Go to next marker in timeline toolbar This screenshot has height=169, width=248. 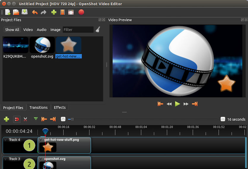pyautogui.click(x=53, y=119)
